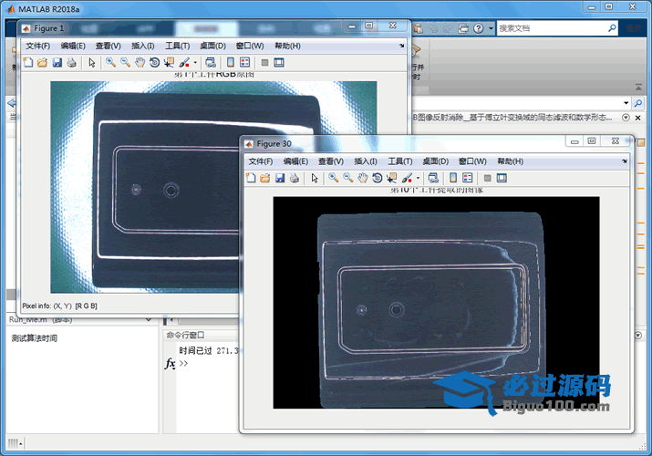Click the Print icon in Figure 1
This screenshot has width=652, height=456.
tap(70, 63)
